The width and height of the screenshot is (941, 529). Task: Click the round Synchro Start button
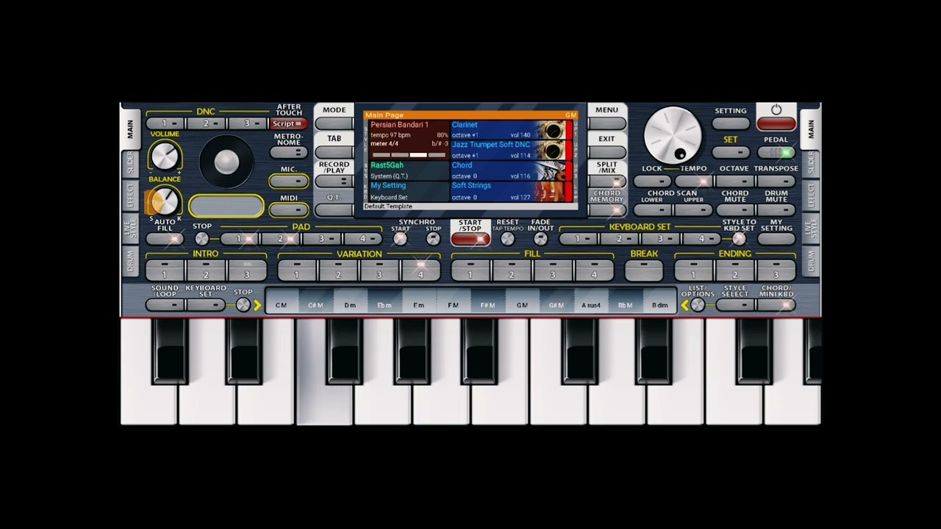coord(401,239)
